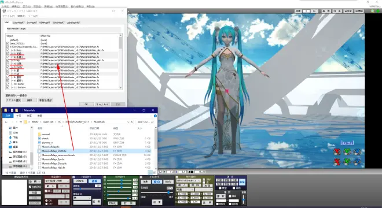Viewport: 382px width, 208px height.
Task: Click the red X-axis move handle icon
Action: click(337, 162)
